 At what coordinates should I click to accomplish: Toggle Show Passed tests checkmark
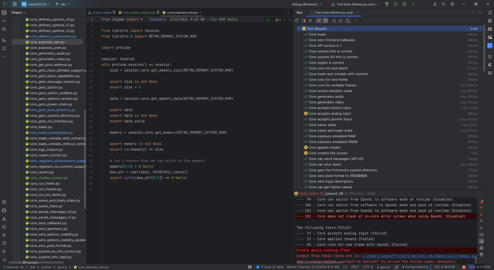point(319,21)
